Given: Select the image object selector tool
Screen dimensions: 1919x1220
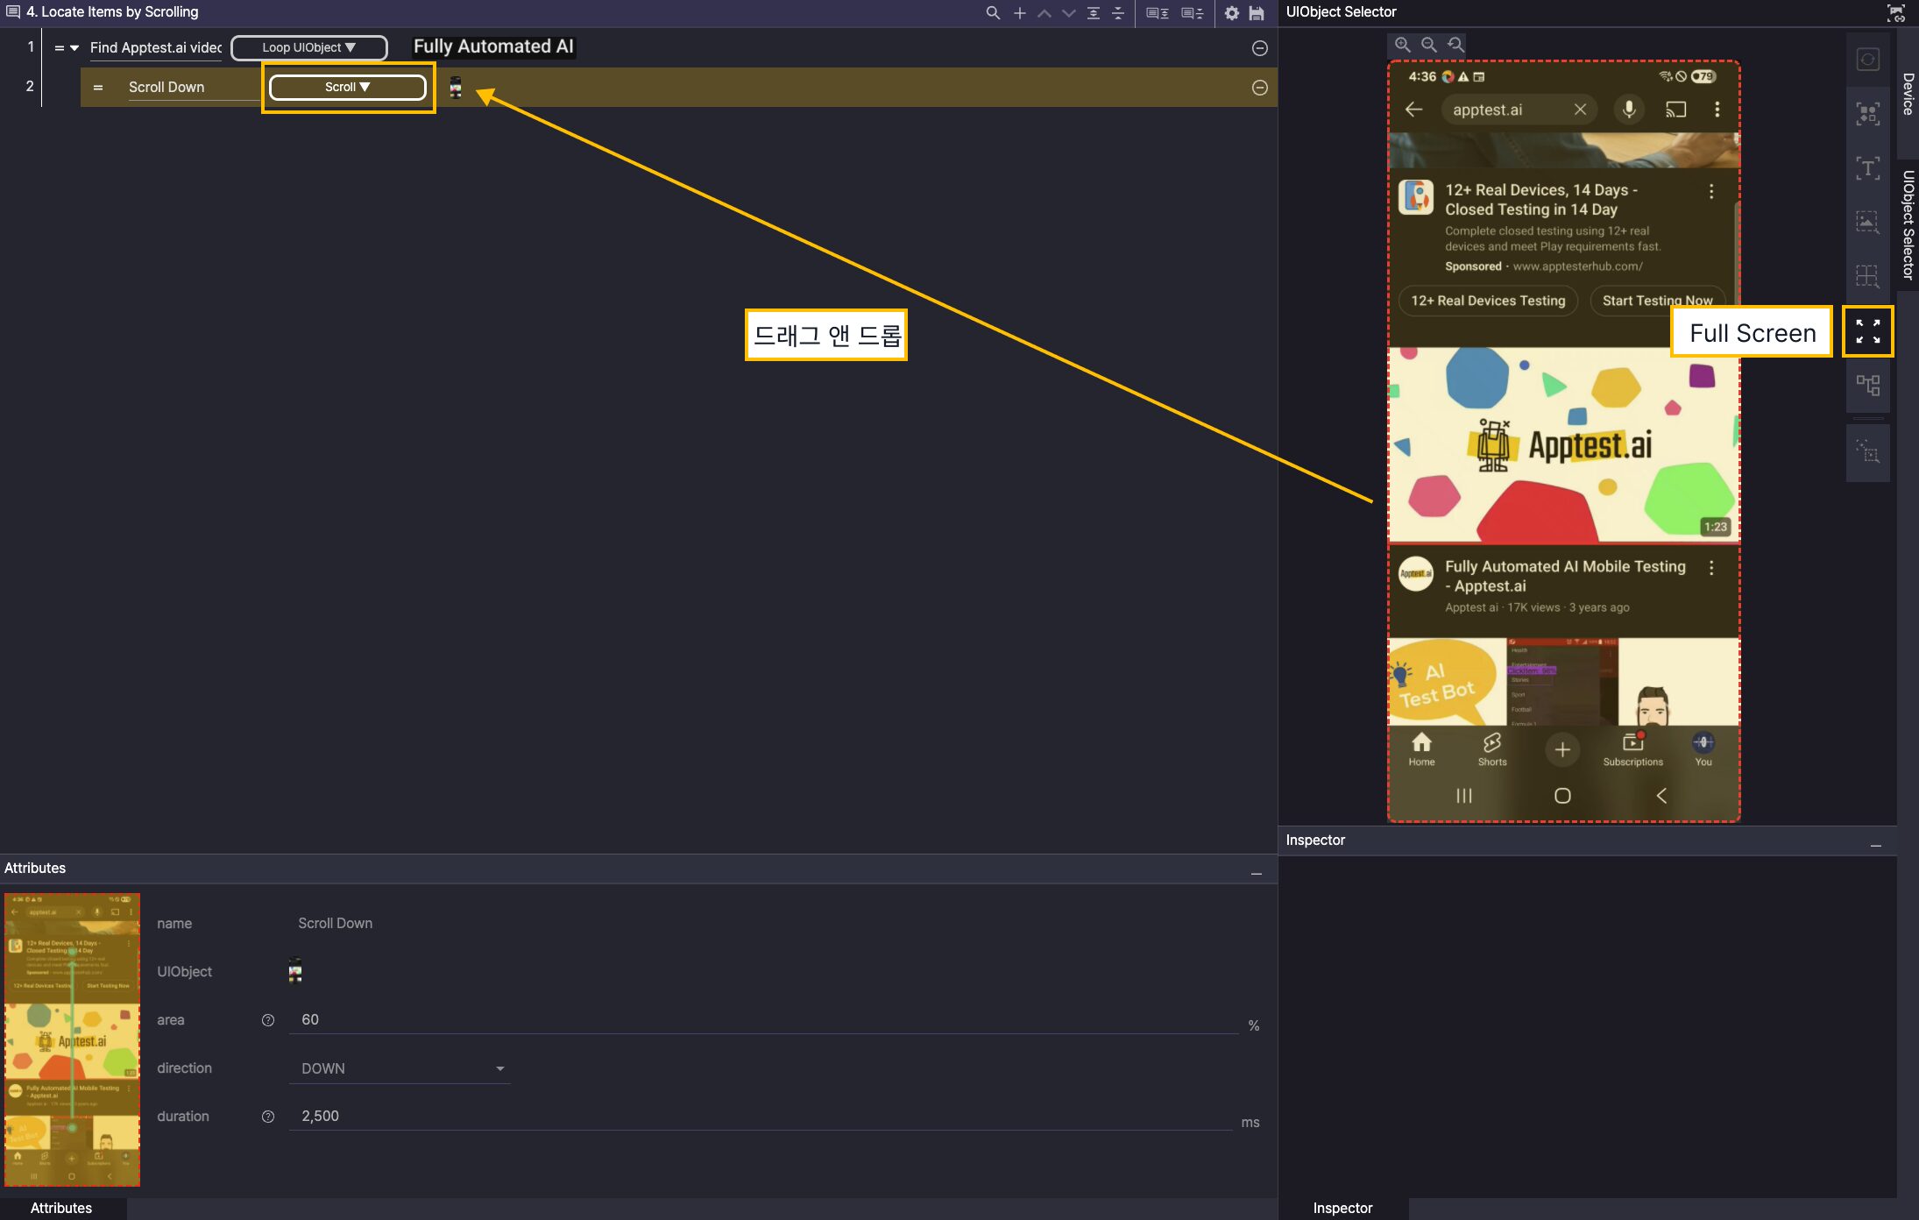Looking at the screenshot, I should (1867, 222).
